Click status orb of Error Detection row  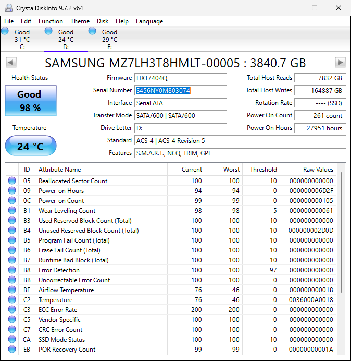pyautogui.click(x=12, y=270)
